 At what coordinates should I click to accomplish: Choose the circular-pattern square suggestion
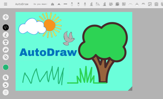click(x=111, y=4)
